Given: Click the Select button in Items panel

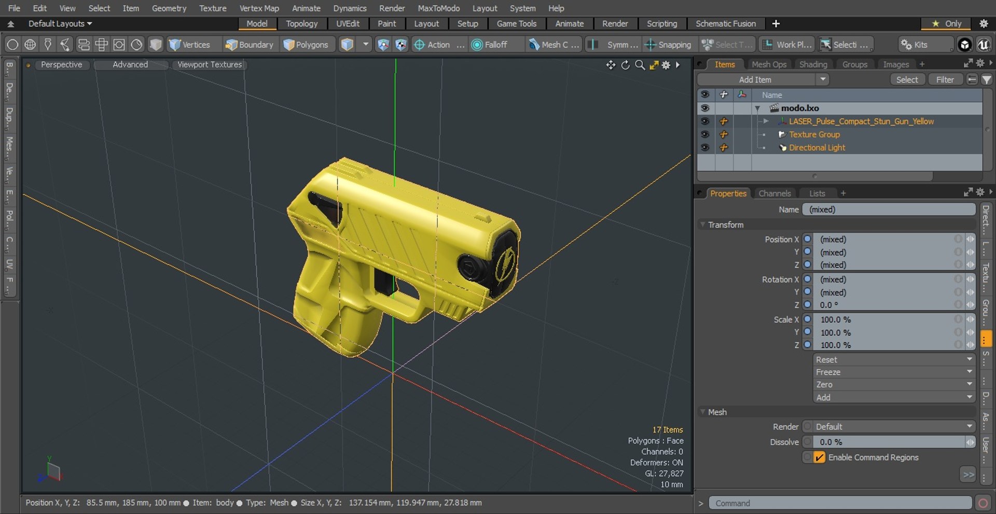Looking at the screenshot, I should point(907,79).
